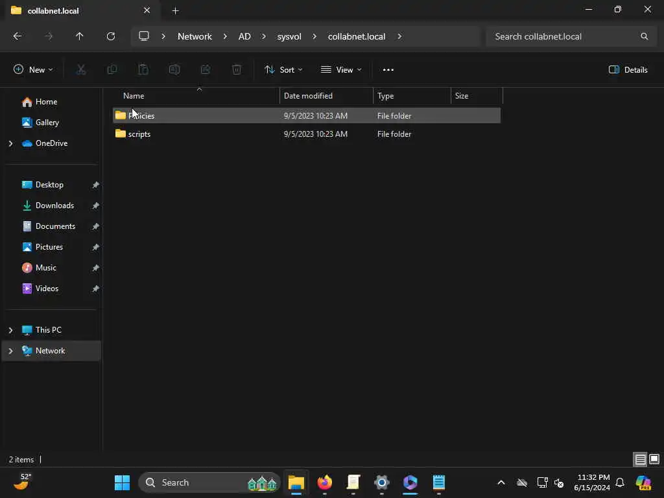Open the View dropdown menu
This screenshot has height=498, width=664.
click(x=341, y=70)
